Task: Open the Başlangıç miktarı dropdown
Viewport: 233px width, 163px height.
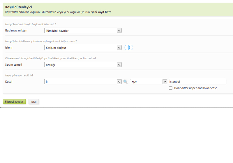Action: click(83, 31)
